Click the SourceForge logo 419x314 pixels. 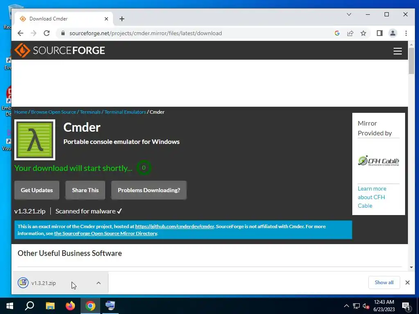click(x=60, y=50)
